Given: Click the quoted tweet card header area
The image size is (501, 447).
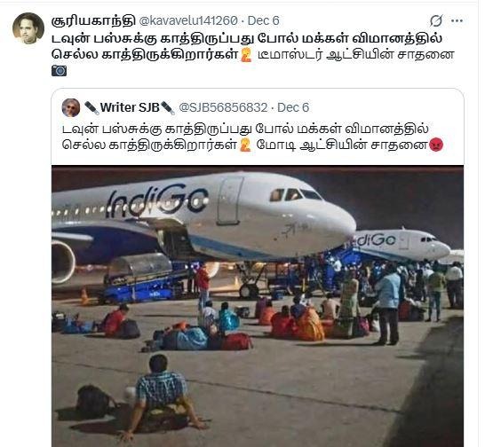Looking at the screenshot, I should click(258, 107).
